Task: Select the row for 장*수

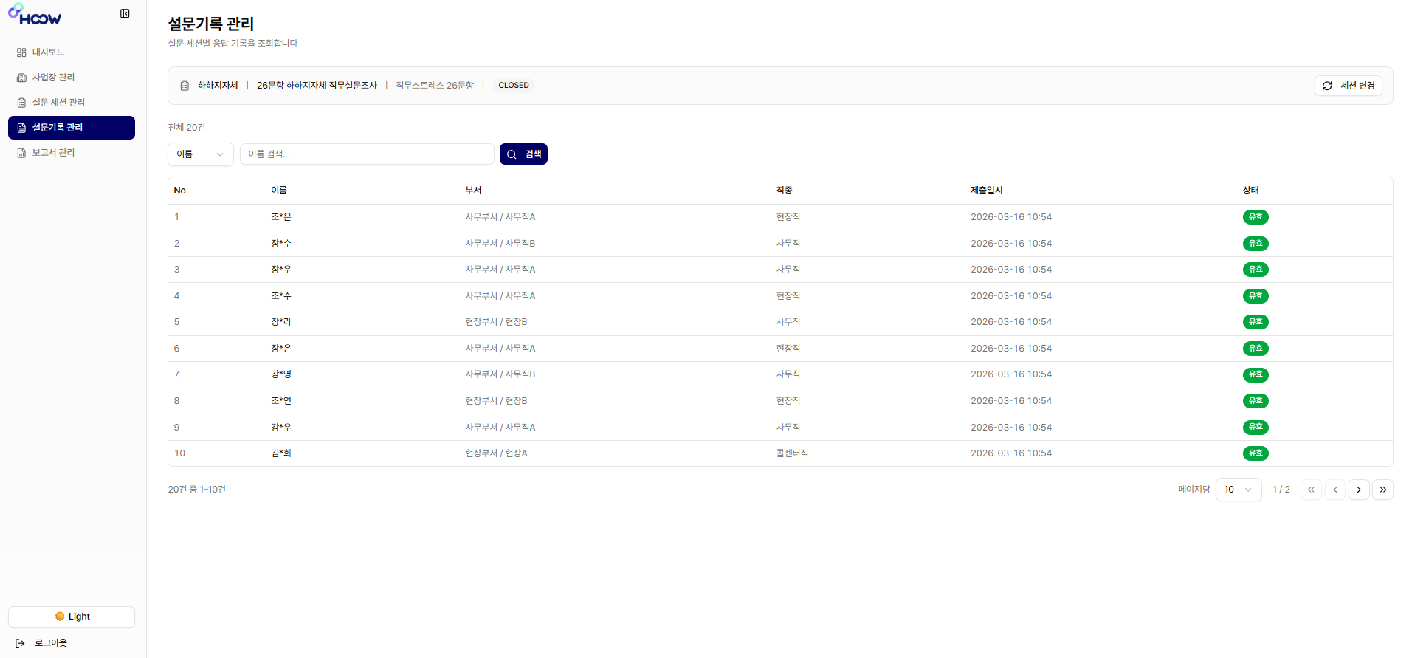Action: pos(780,244)
